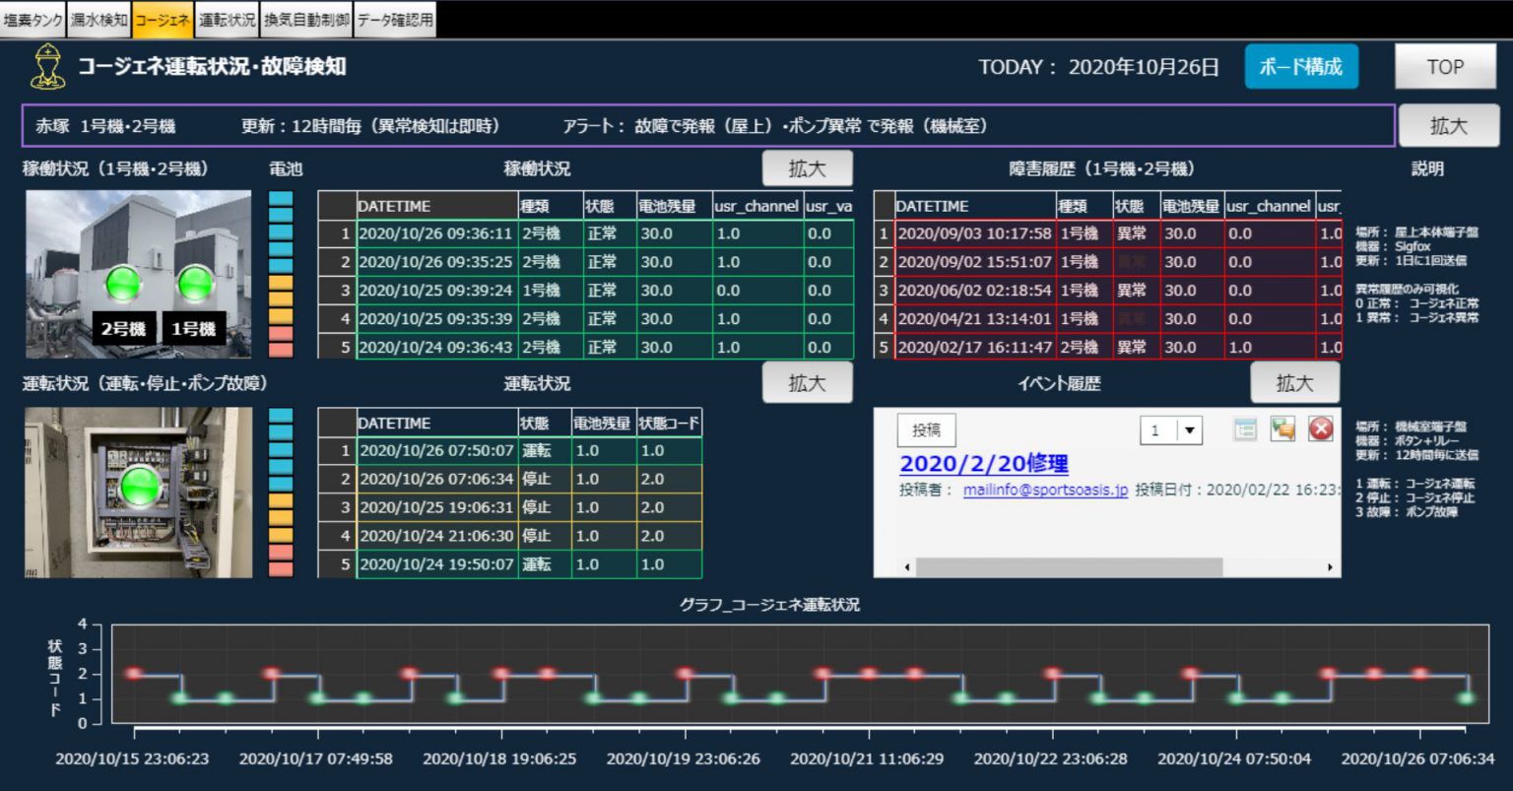Screen dimensions: 1513x791
Task: Click the comments speech-bubble icon in event history
Action: (x=1283, y=428)
